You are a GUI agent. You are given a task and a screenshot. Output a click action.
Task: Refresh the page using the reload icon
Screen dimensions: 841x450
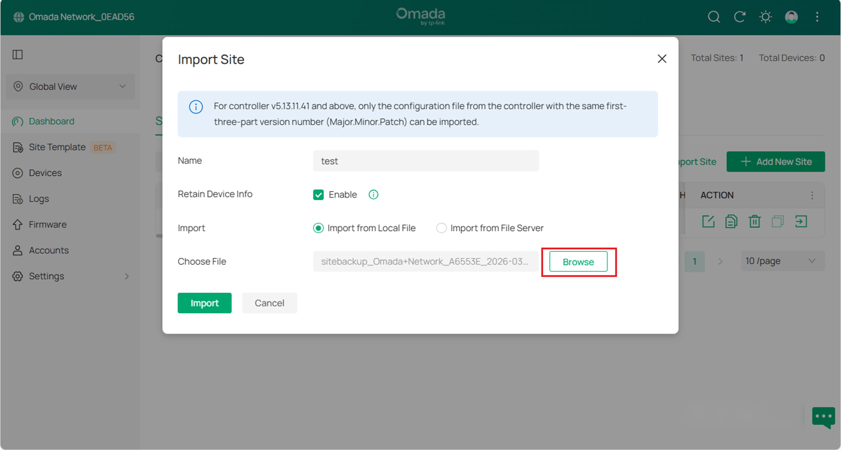click(x=740, y=17)
